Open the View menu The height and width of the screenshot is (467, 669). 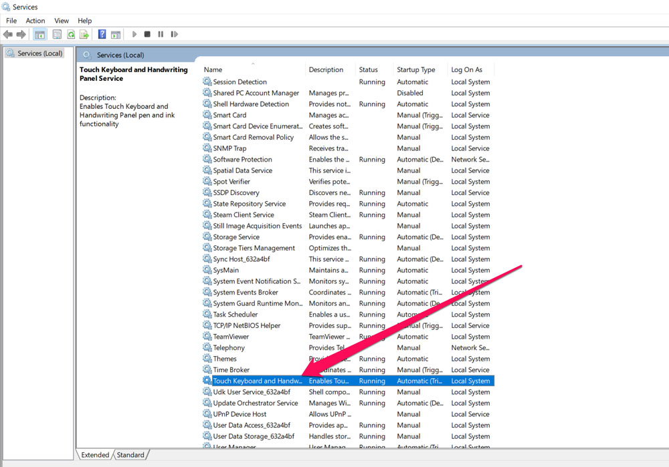click(x=62, y=21)
